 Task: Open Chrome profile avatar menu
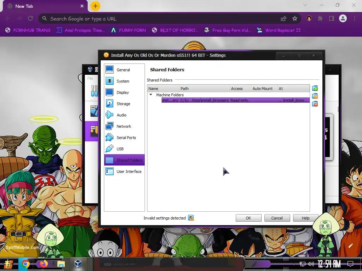[343, 18]
